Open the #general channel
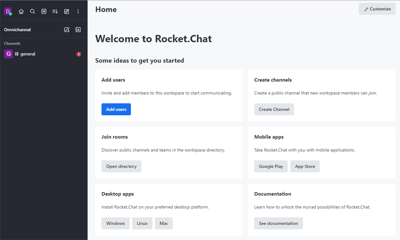This screenshot has width=400, height=240. (x=28, y=53)
